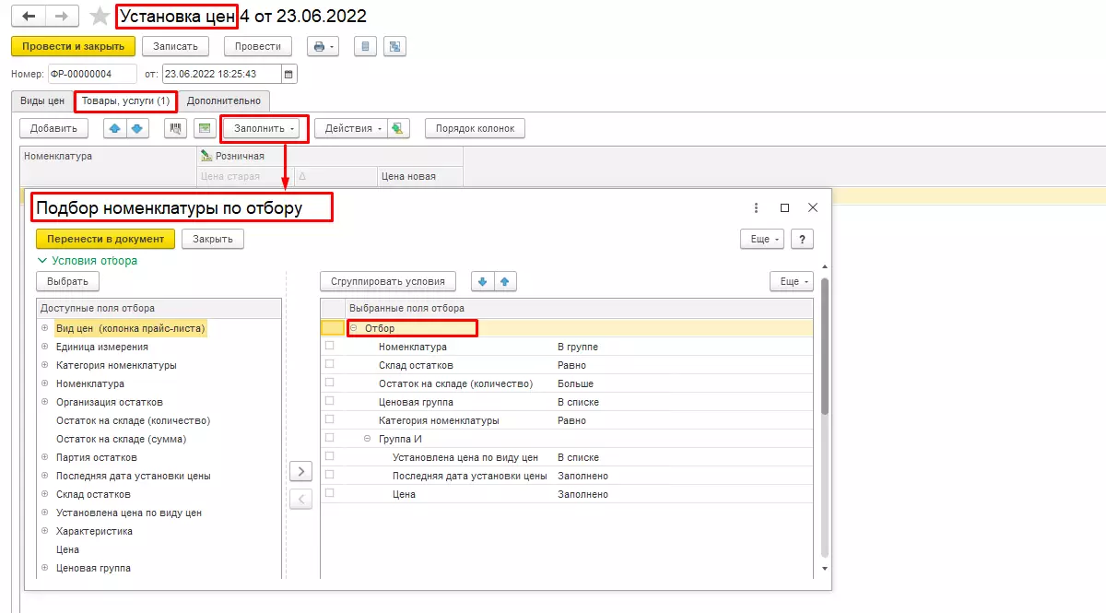This screenshot has height=613, width=1106.
Task: Open the printer print menu
Action: pyautogui.click(x=323, y=46)
